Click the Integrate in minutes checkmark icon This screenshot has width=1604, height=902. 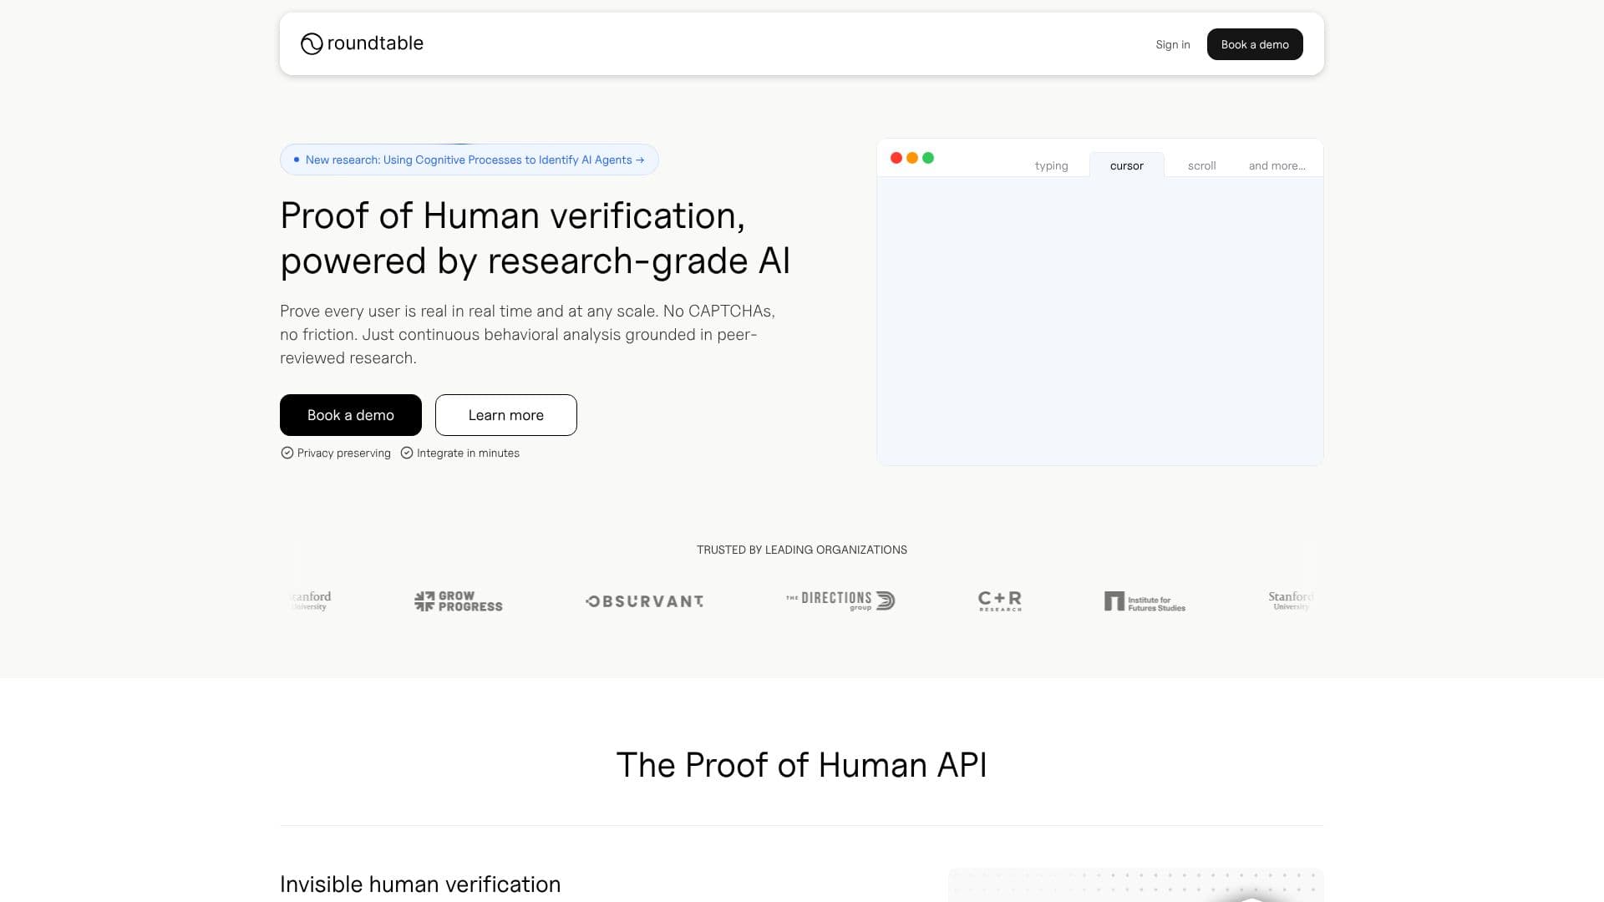point(407,453)
